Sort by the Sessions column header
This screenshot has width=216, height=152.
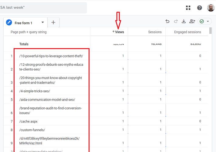(155, 32)
